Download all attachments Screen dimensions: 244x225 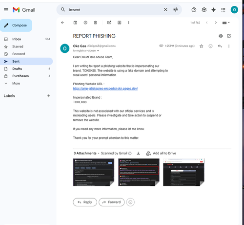(x=138, y=153)
